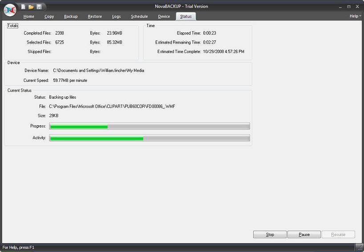
Task: Select the Status tab
Action: [x=186, y=16]
